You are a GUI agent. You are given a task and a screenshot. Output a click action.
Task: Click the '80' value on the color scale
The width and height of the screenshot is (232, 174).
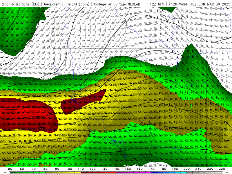(x=45, y=169)
